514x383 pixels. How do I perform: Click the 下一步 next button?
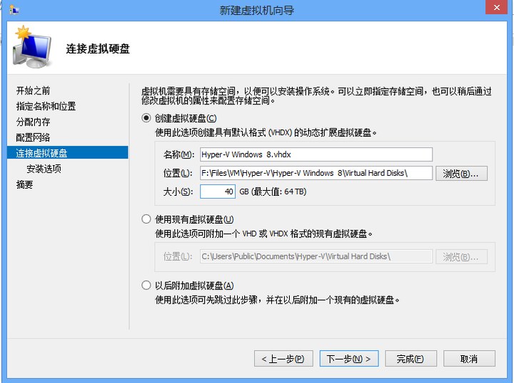(x=349, y=359)
